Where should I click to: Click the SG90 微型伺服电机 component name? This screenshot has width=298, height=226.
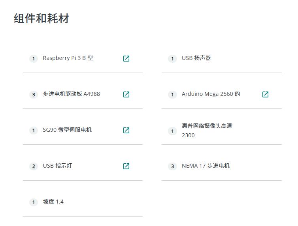[67, 130]
